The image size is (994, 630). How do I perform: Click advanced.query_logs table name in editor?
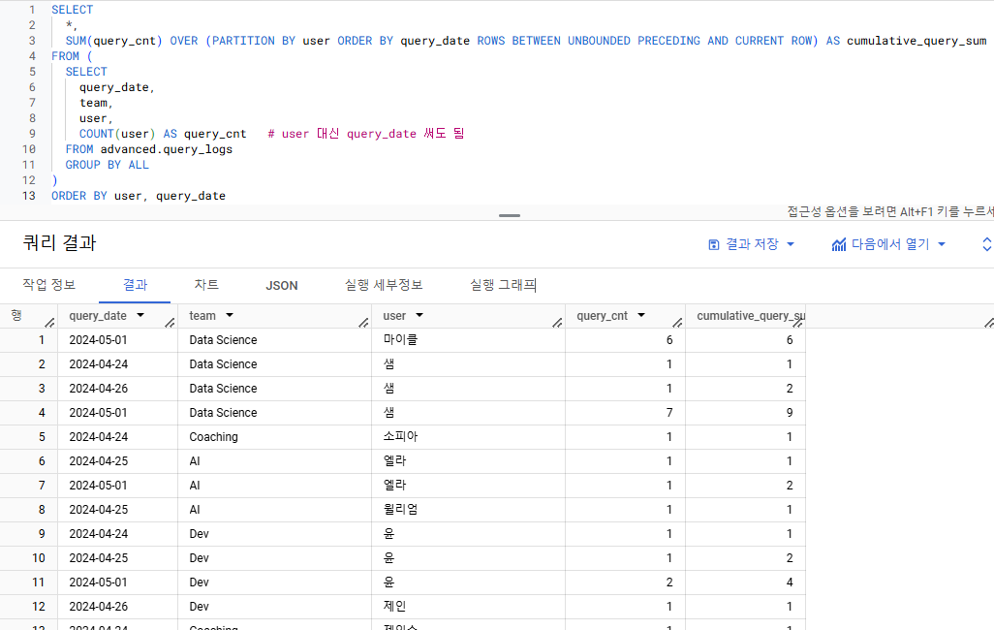(x=166, y=149)
